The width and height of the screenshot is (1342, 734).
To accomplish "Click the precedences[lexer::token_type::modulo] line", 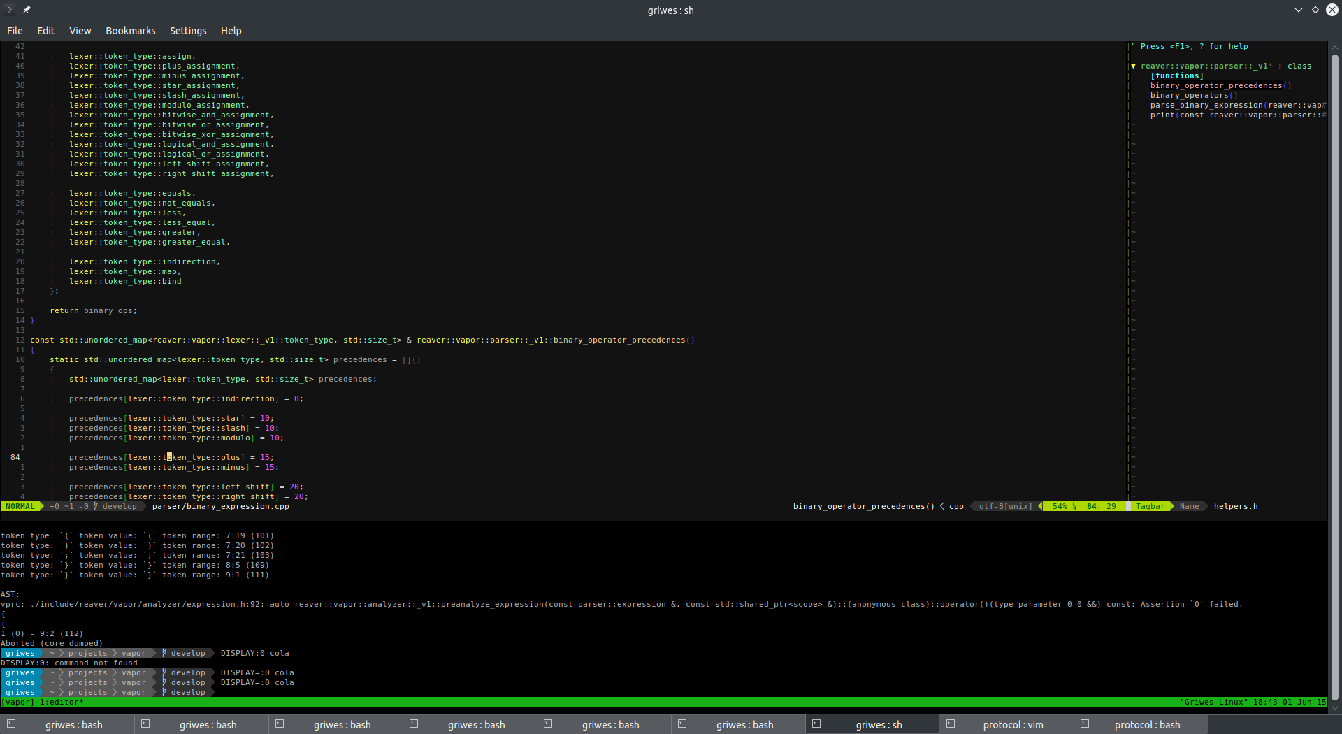I will coord(176,438).
